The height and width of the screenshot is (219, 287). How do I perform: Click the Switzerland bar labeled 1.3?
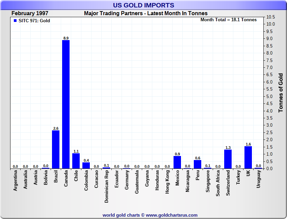228,159
